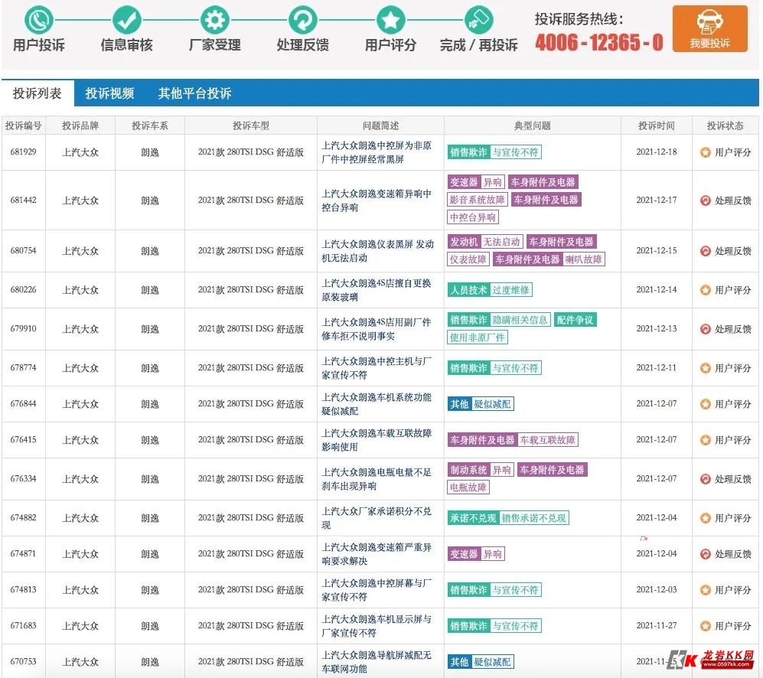Image resolution: width=763 pixels, height=678 pixels.
Task: Click the 朗逸 car series in row 680226
Action: click(x=150, y=290)
